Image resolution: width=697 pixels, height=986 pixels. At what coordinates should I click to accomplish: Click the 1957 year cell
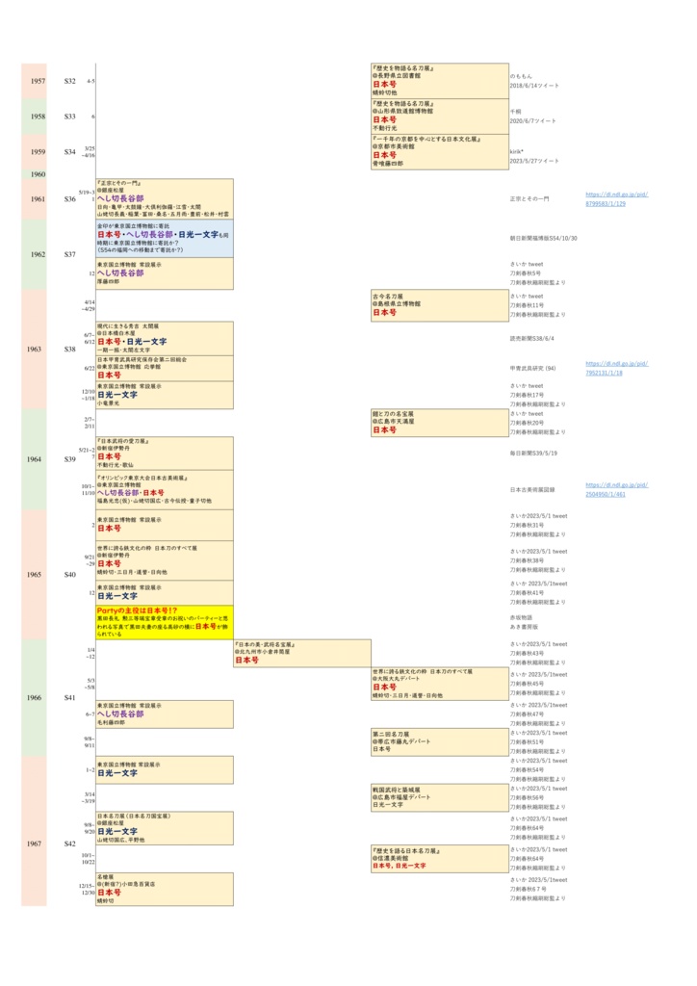pyautogui.click(x=34, y=81)
